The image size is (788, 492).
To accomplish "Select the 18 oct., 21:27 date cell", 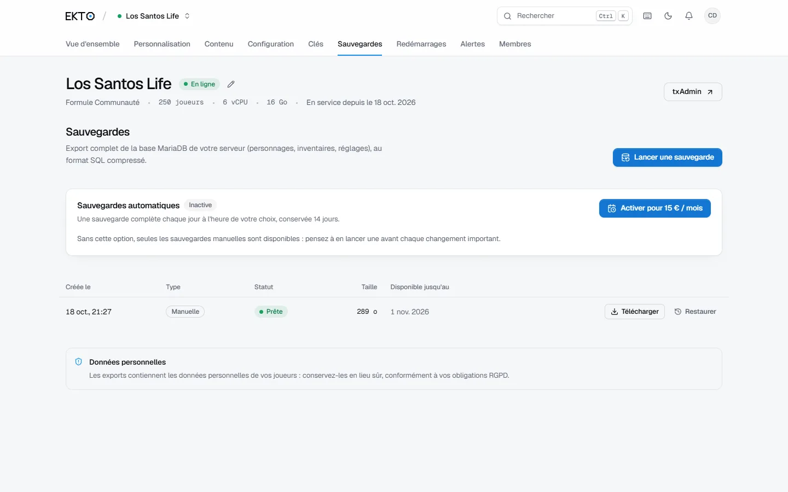I will coord(89,312).
